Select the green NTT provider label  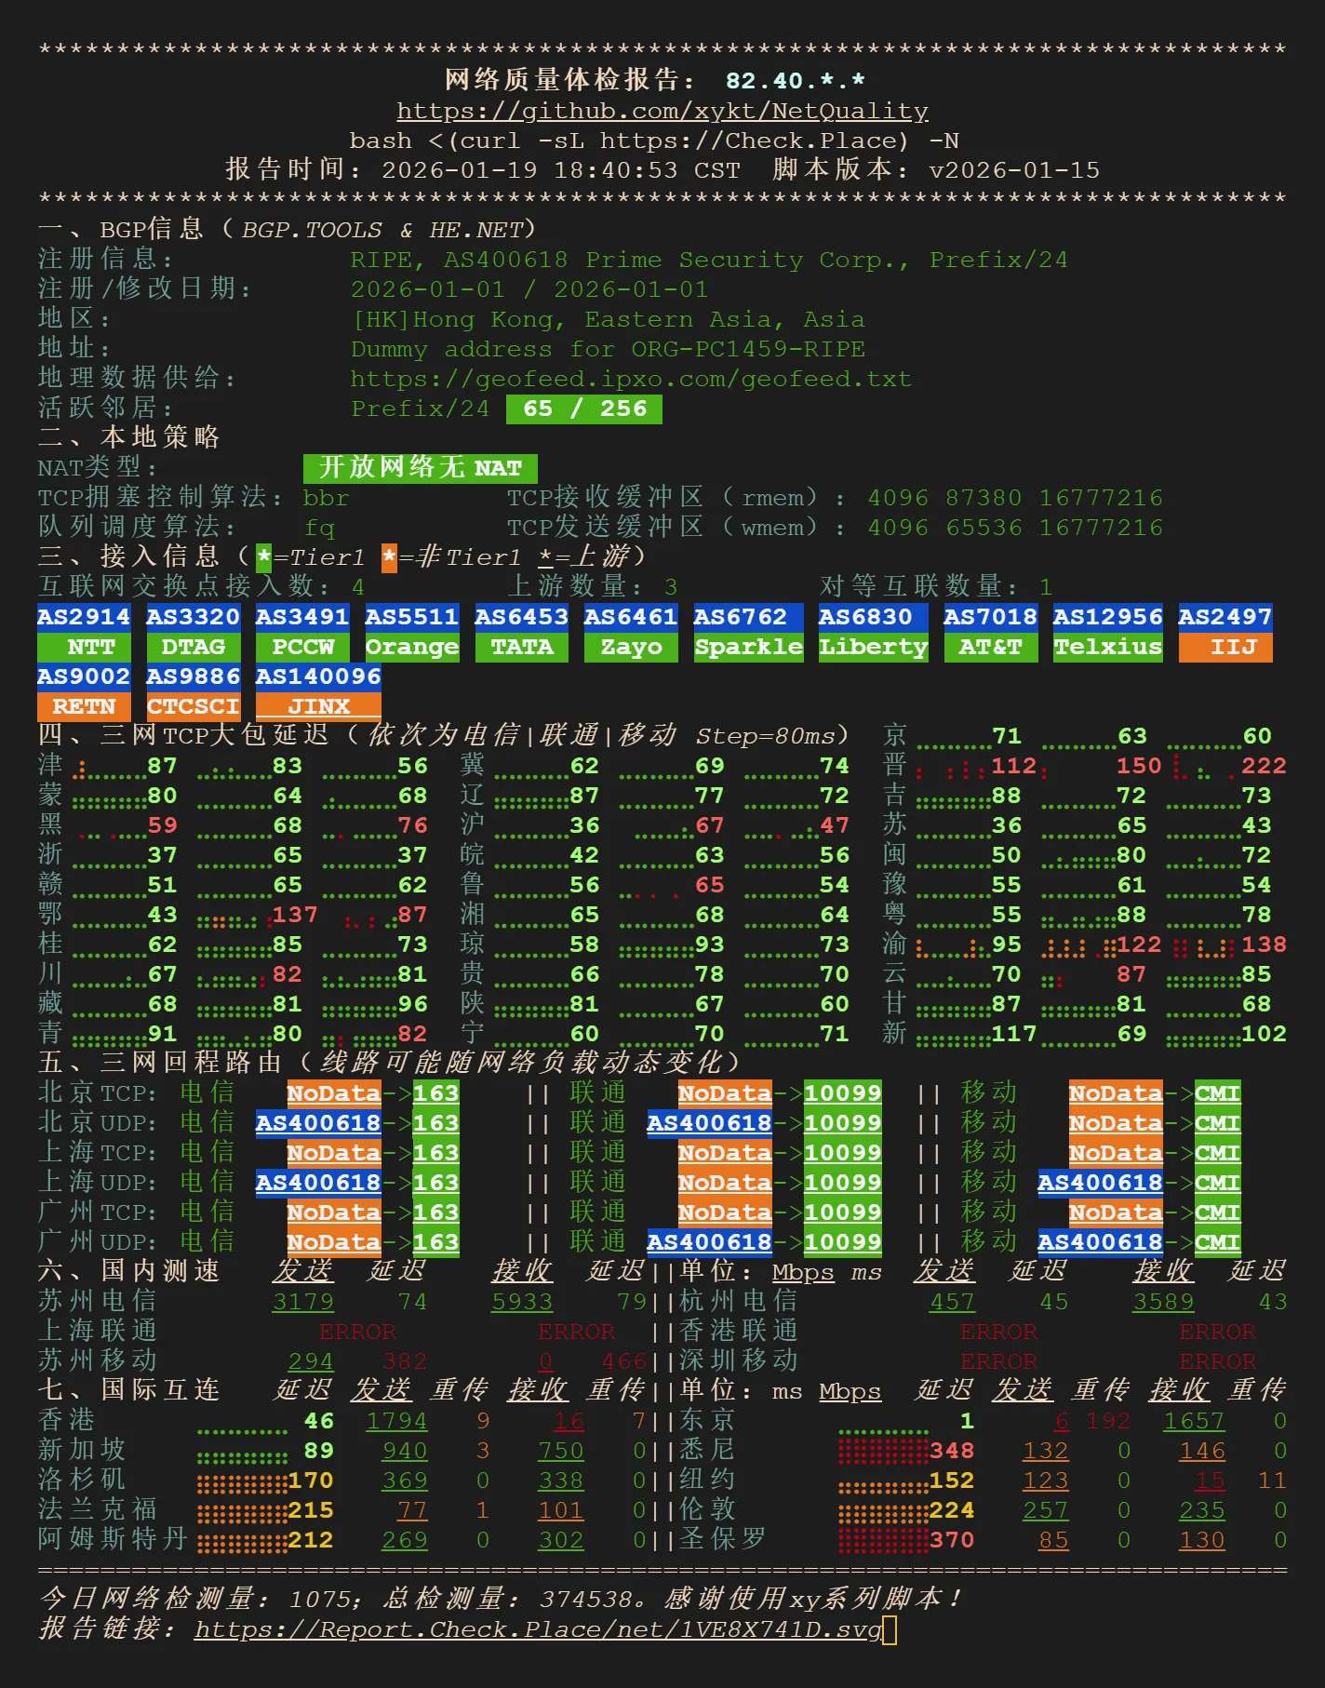tap(84, 647)
